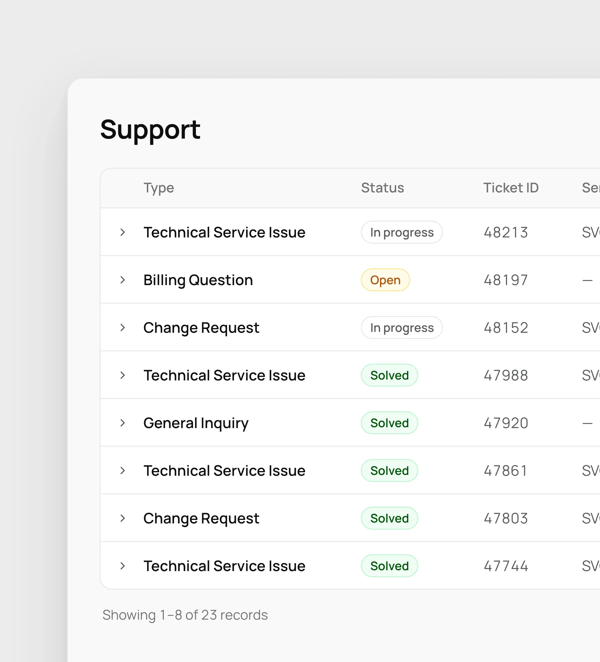Open Technical Service Issue for ticket 47988
This screenshot has width=600, height=662.
224,375
